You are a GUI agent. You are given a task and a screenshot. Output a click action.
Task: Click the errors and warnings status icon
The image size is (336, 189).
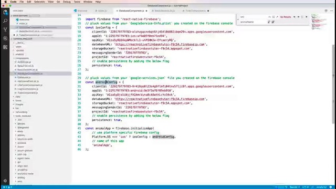tap(7, 187)
